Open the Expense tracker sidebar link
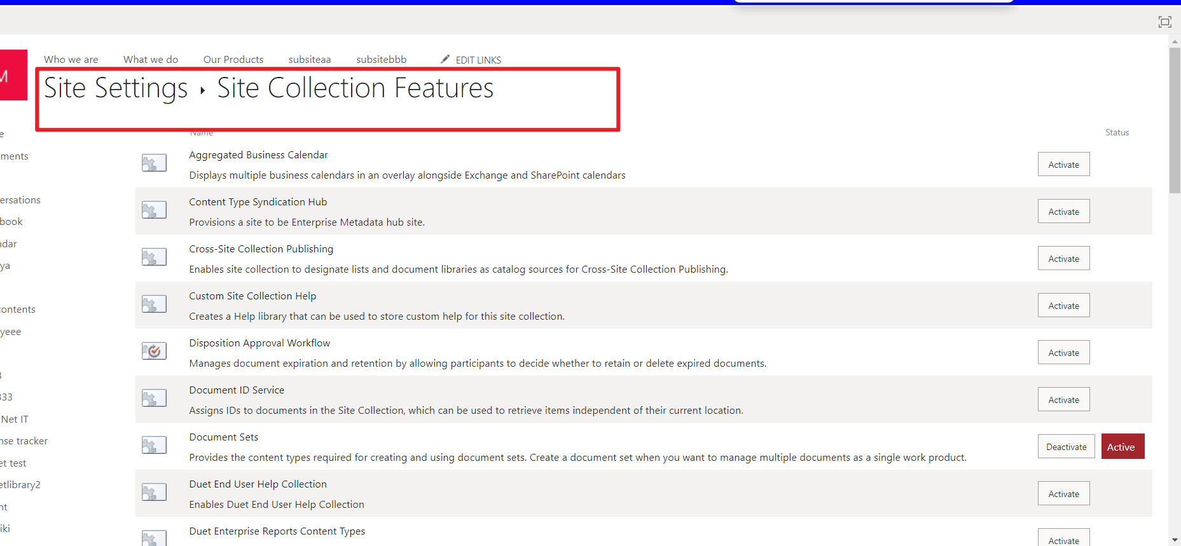 coord(24,440)
